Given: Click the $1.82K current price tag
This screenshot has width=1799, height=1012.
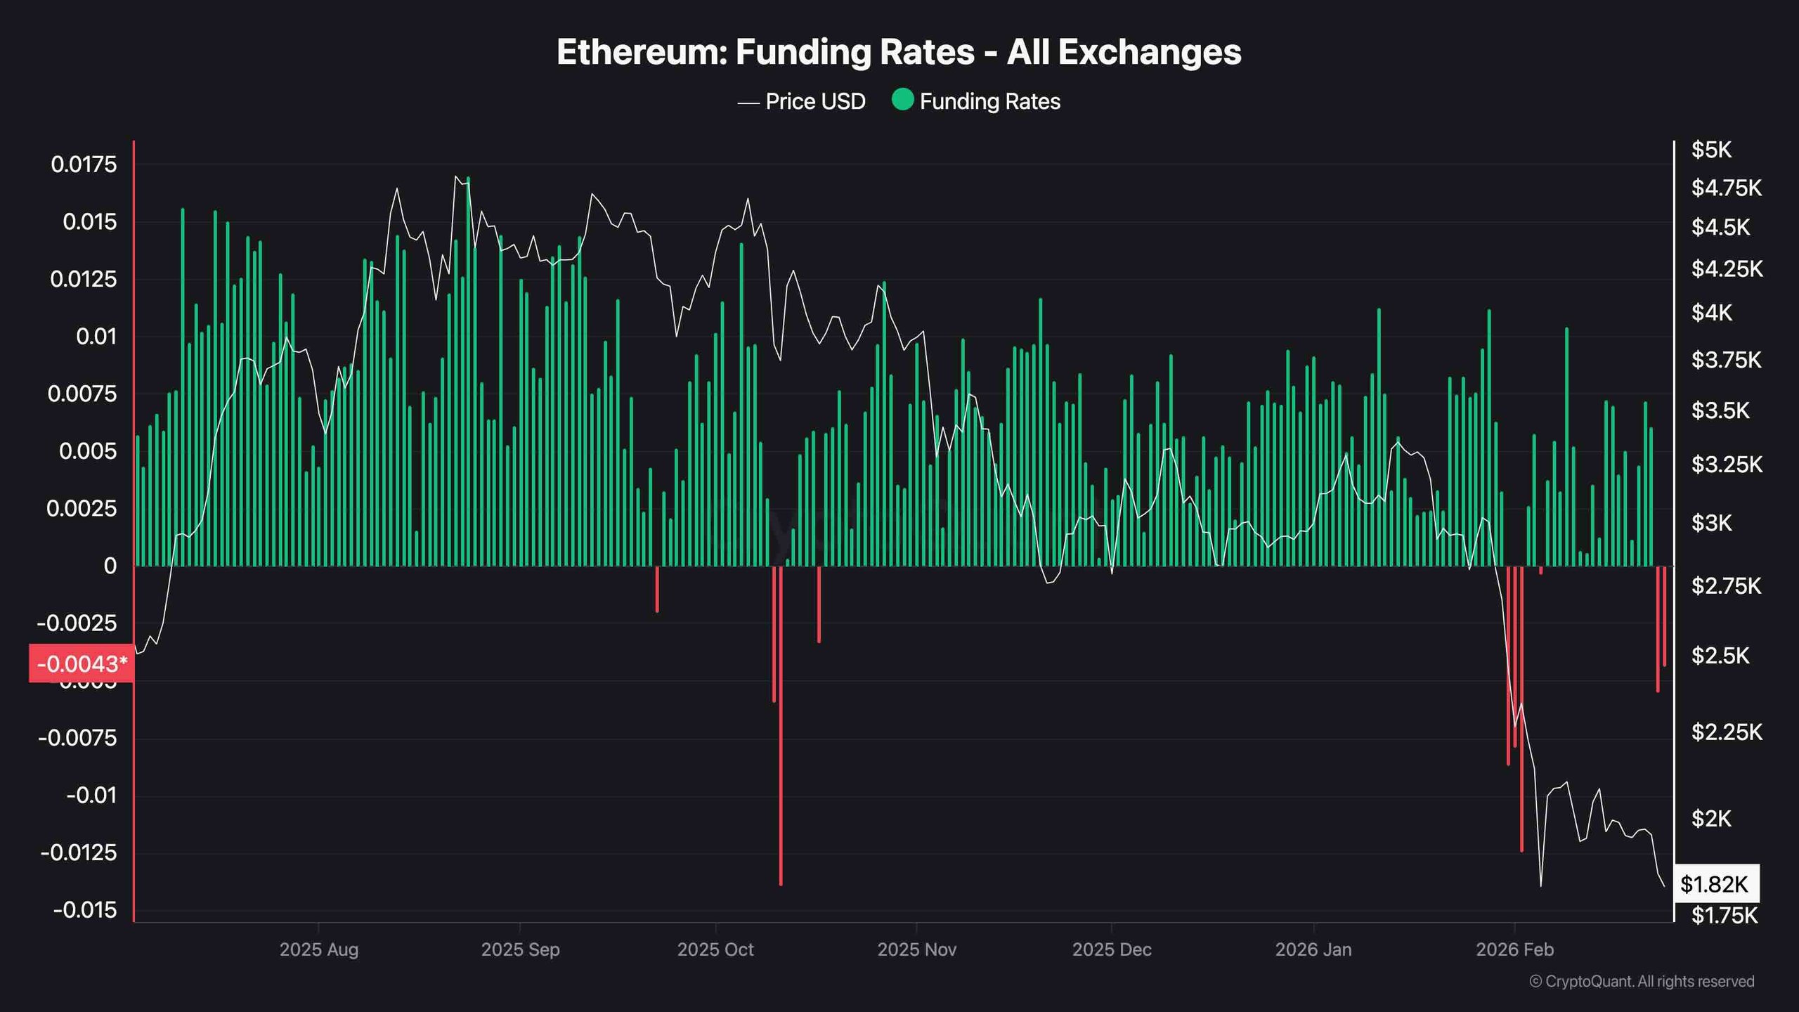Looking at the screenshot, I should pyautogui.click(x=1715, y=884).
